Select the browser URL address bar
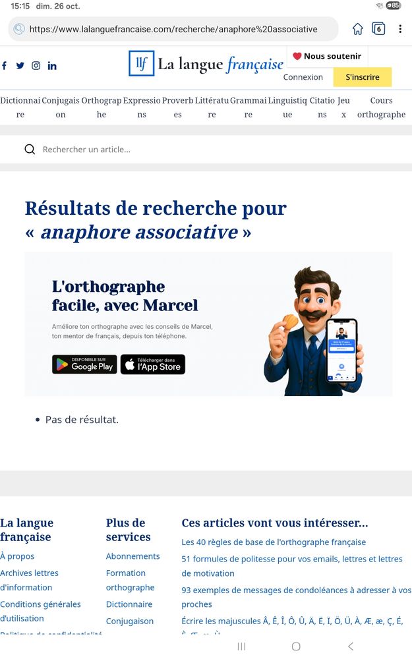This screenshot has height=659, width=412. pyautogui.click(x=173, y=29)
